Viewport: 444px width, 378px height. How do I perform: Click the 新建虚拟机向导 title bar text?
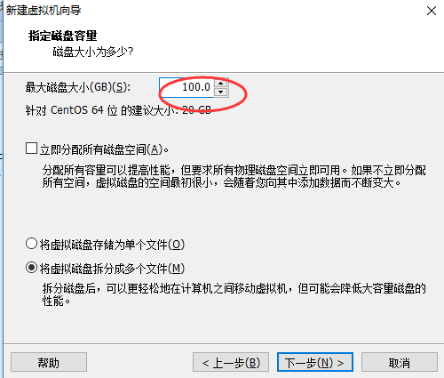pos(44,11)
